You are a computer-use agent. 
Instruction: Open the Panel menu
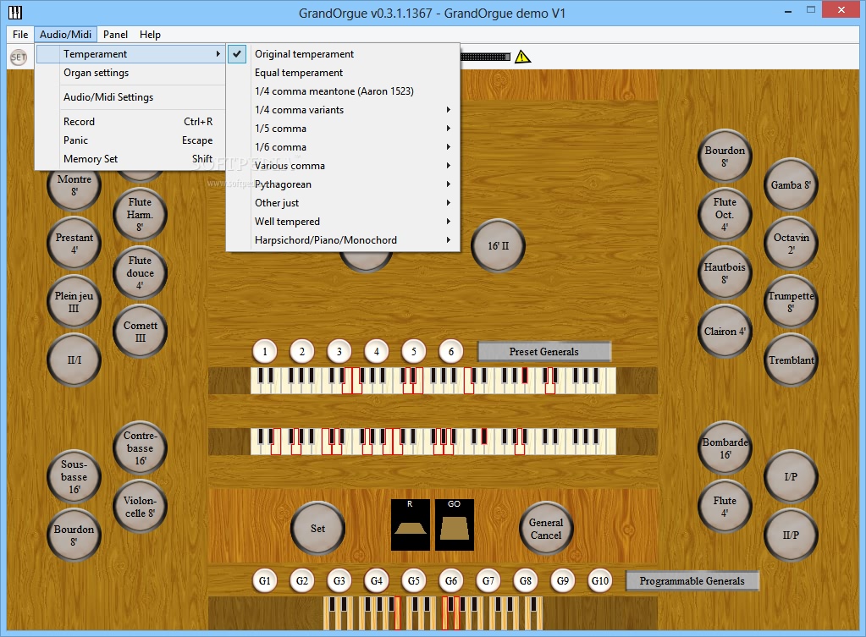point(115,34)
